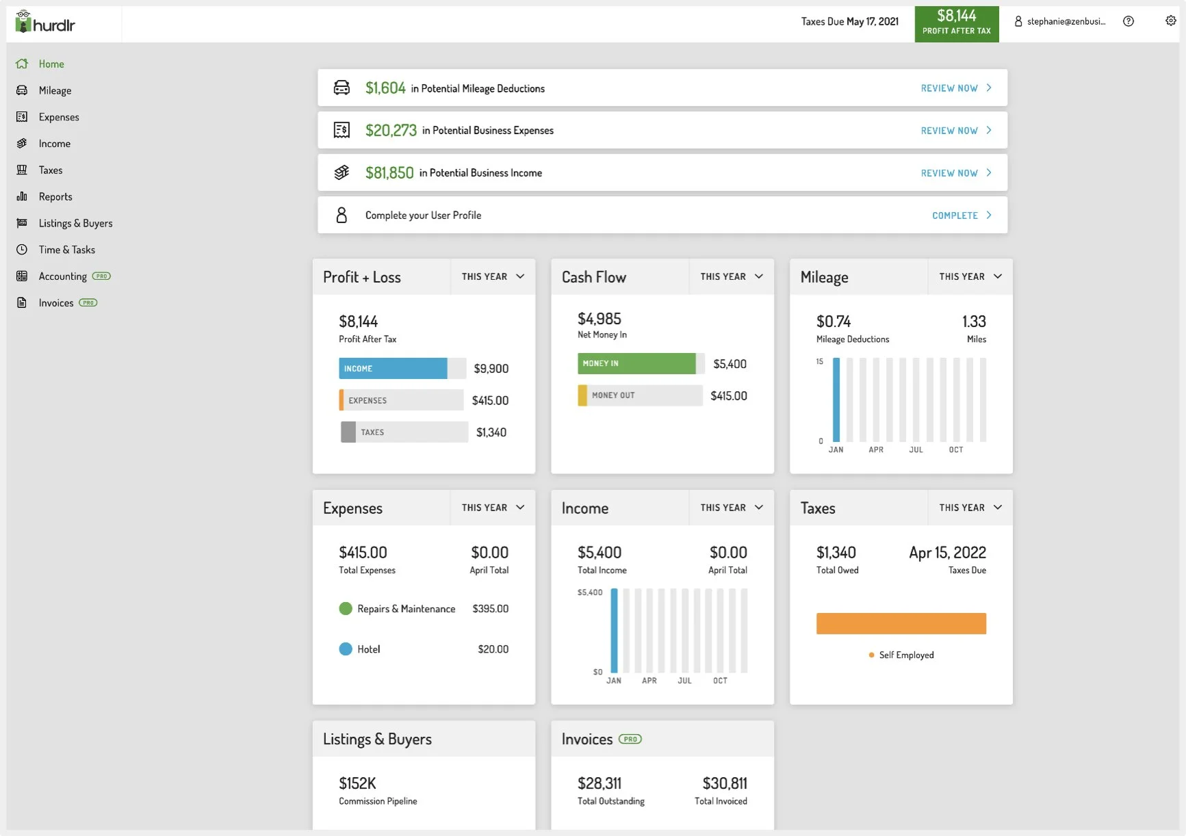Click Review Now for mileage deductions
1186x836 pixels.
[949, 88]
